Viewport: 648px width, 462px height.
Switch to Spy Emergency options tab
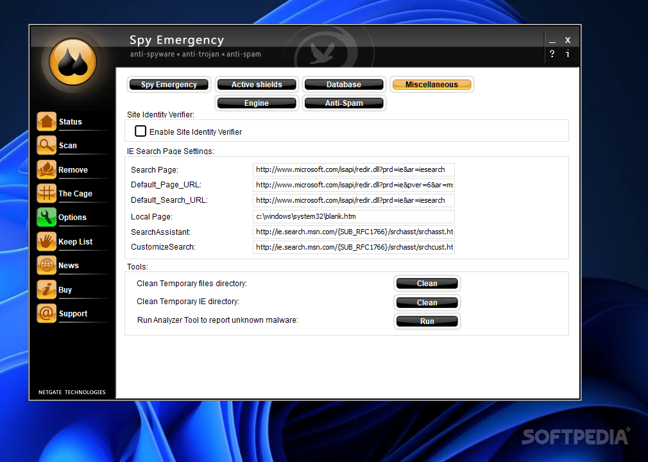click(x=169, y=84)
